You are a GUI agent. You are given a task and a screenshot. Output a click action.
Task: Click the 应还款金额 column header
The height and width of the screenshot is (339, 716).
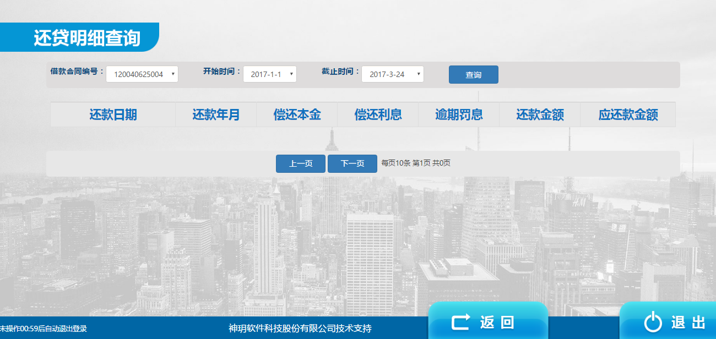pyautogui.click(x=628, y=114)
